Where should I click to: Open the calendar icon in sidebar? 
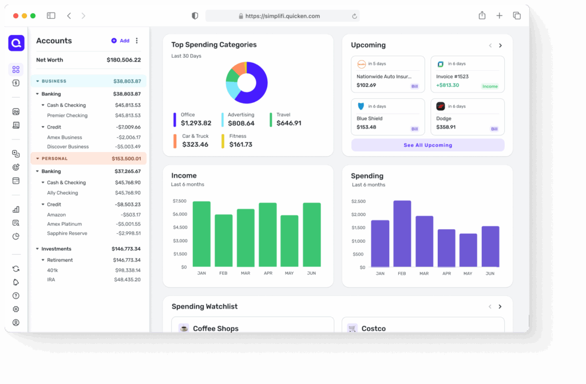(x=16, y=181)
